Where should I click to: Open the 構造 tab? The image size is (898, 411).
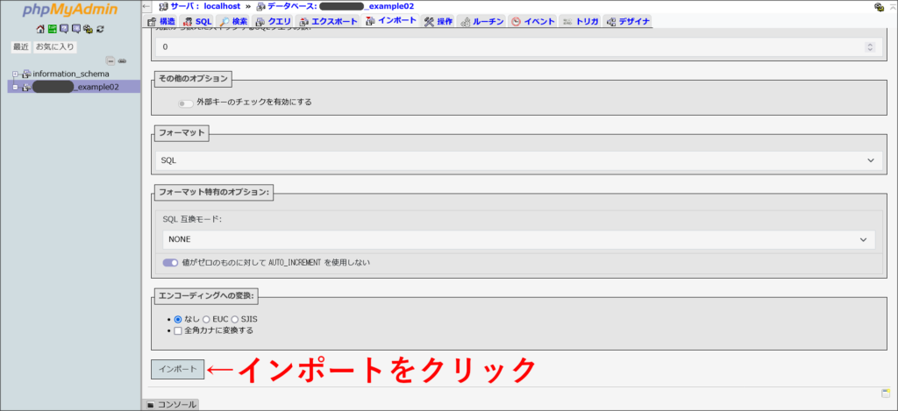[160, 21]
